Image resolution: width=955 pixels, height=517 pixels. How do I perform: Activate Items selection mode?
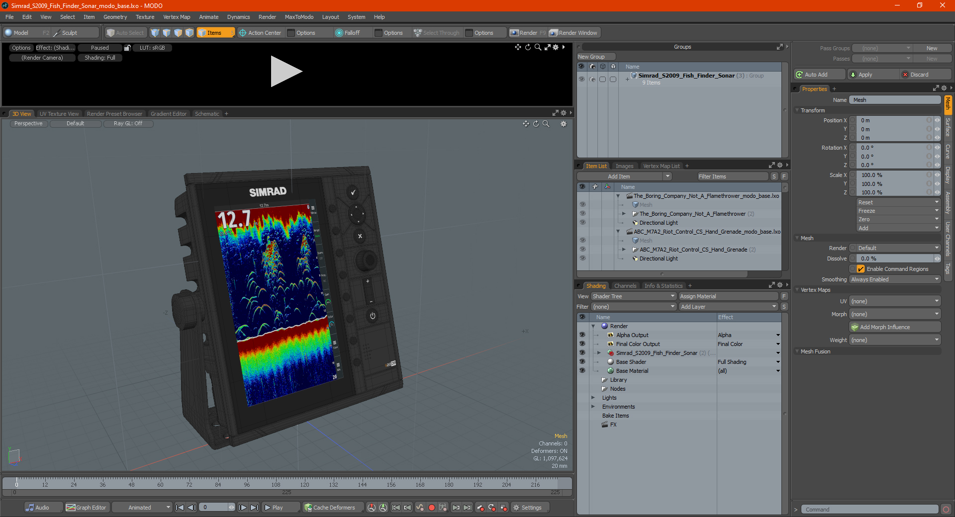click(x=215, y=33)
